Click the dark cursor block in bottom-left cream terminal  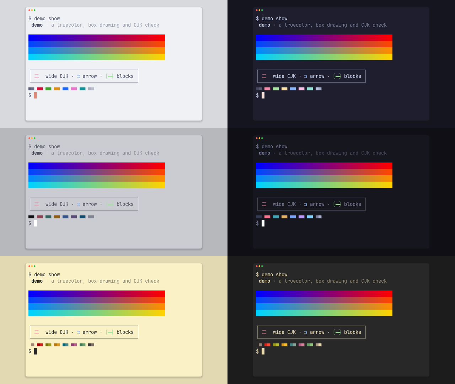[36, 351]
